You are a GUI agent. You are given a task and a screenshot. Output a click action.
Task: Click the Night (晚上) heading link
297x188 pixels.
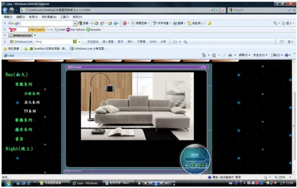pos(19,149)
